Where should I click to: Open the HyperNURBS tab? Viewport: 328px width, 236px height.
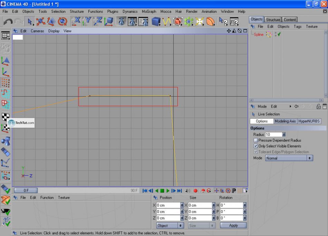(309, 121)
